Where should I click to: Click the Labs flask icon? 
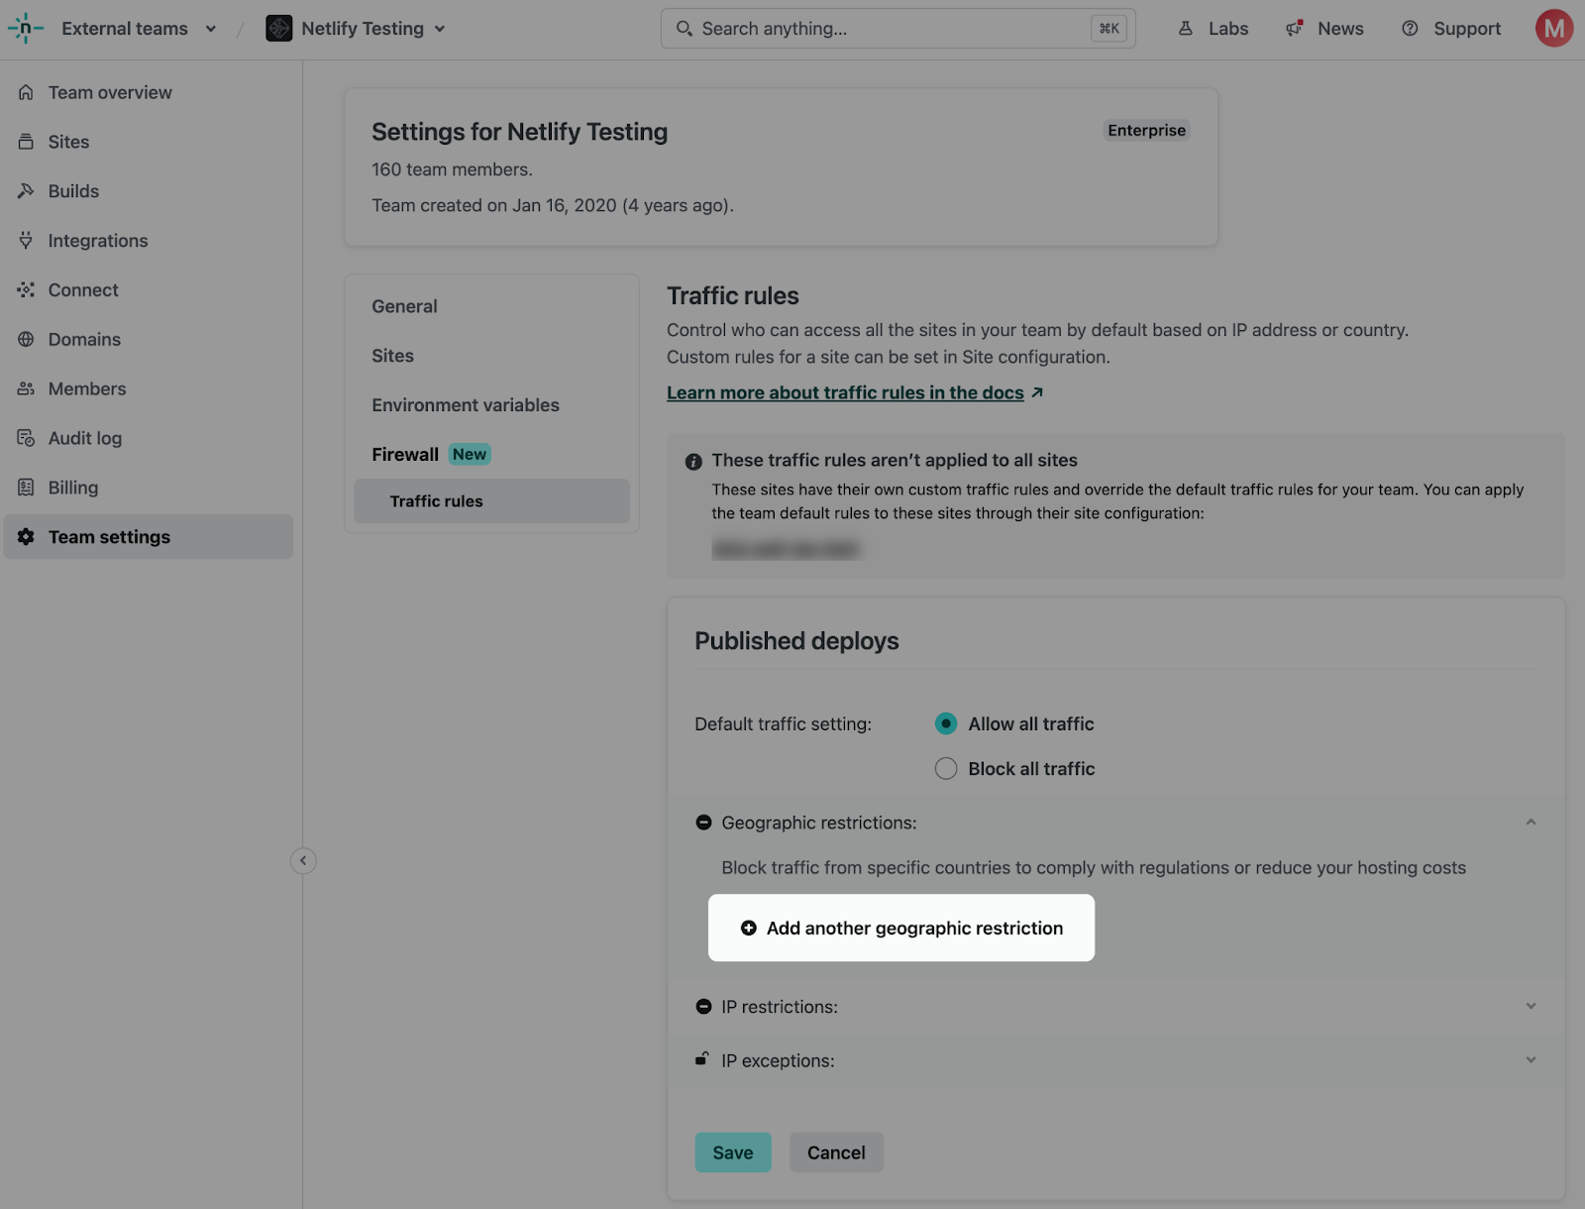[1186, 29]
